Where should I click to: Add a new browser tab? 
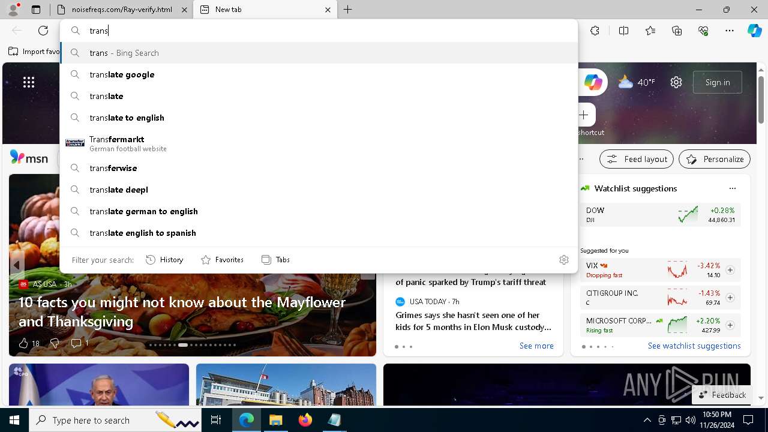348,10
